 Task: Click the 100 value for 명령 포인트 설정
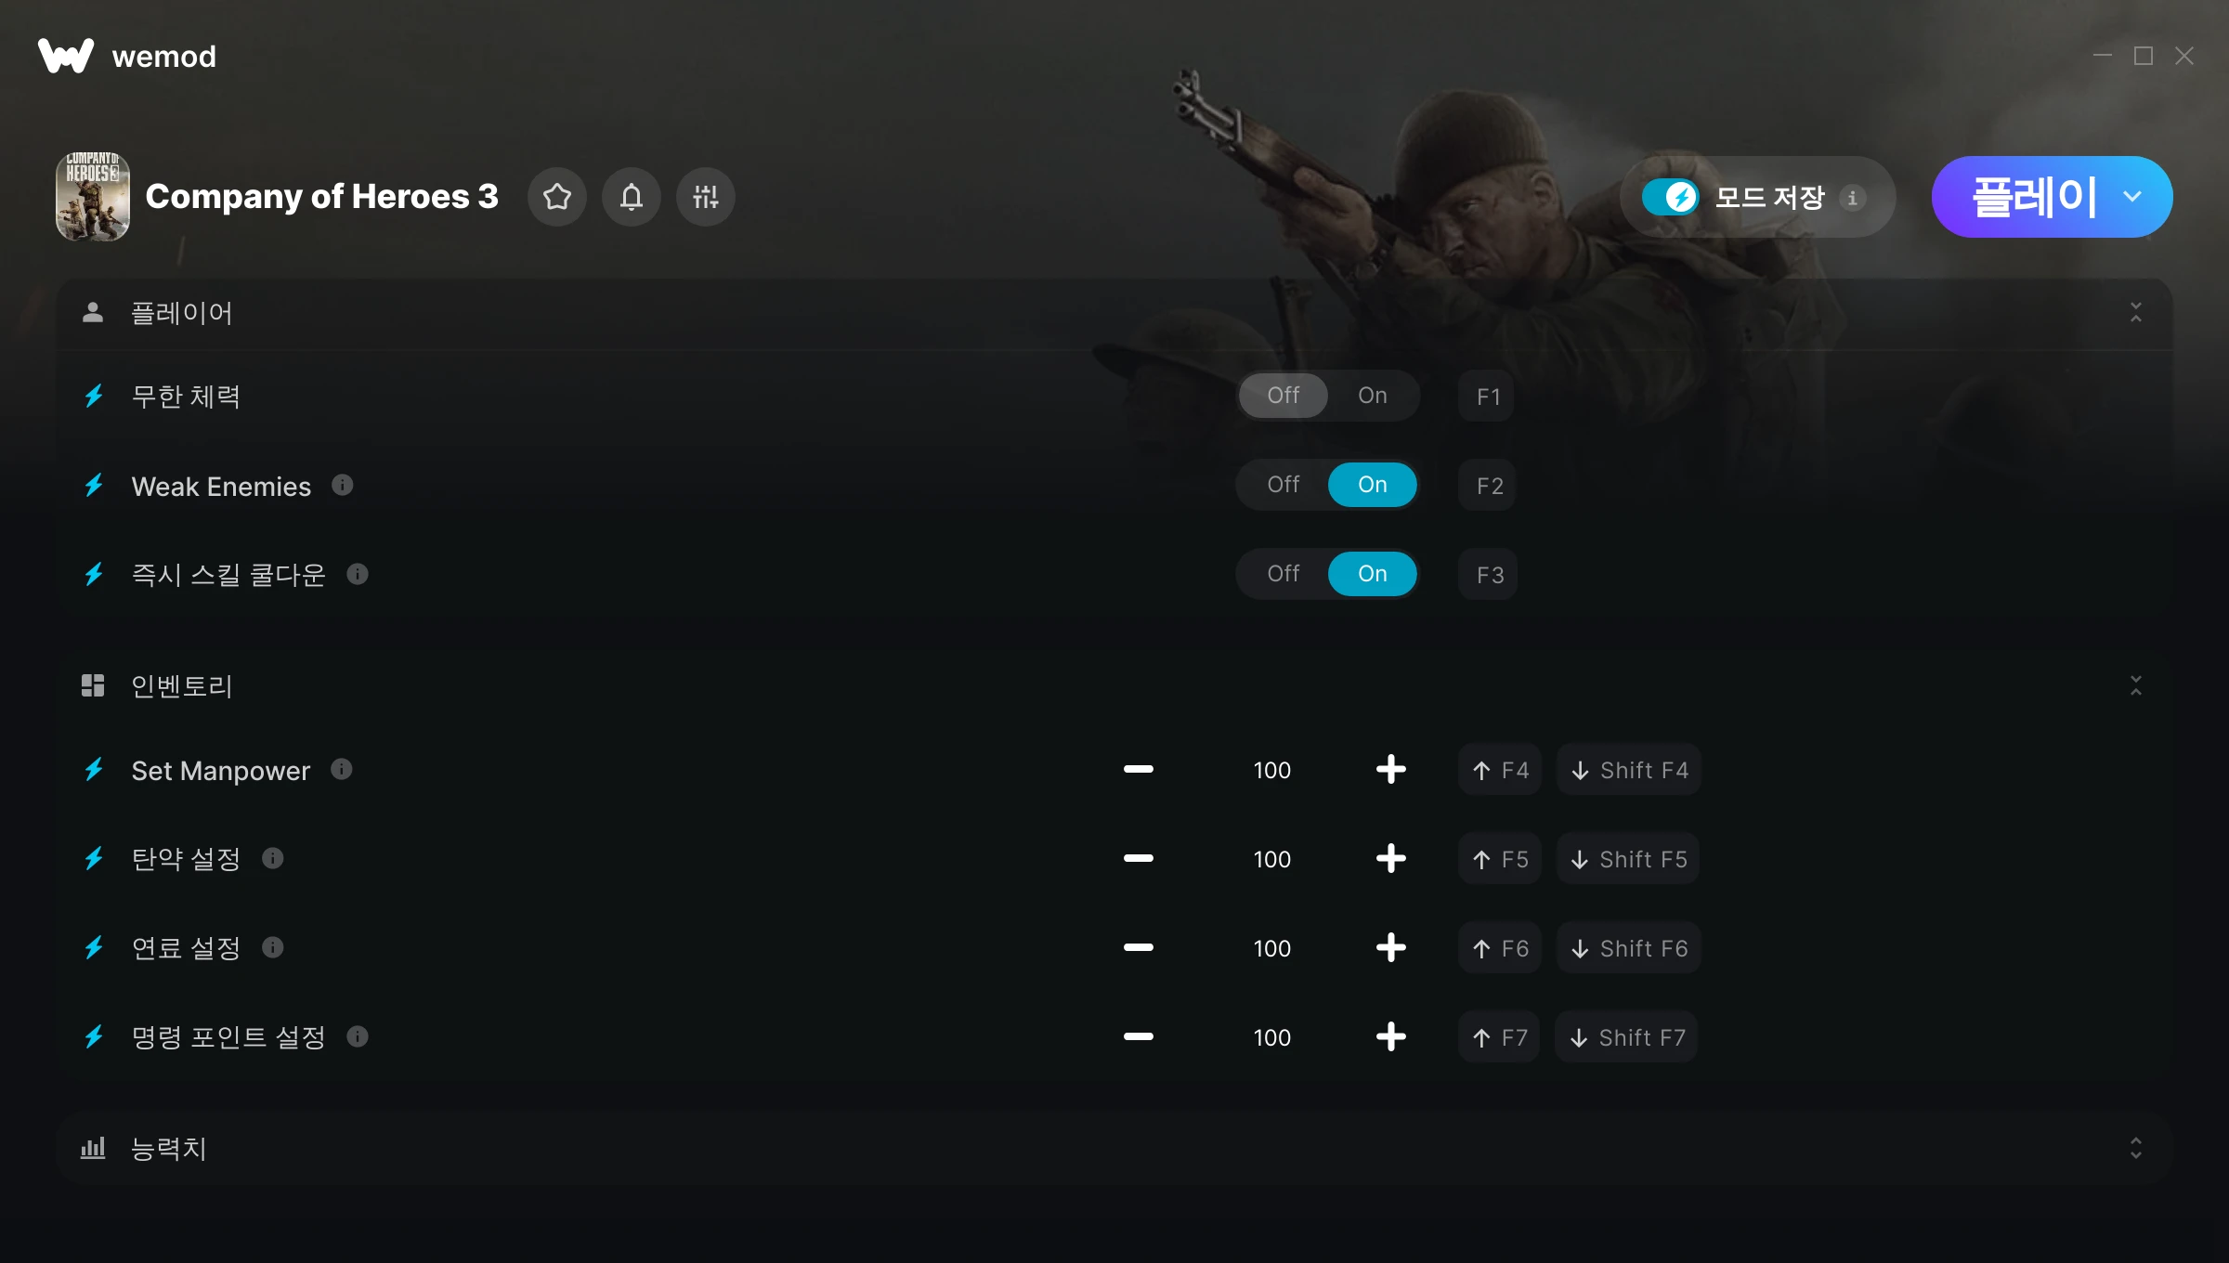(1271, 1037)
